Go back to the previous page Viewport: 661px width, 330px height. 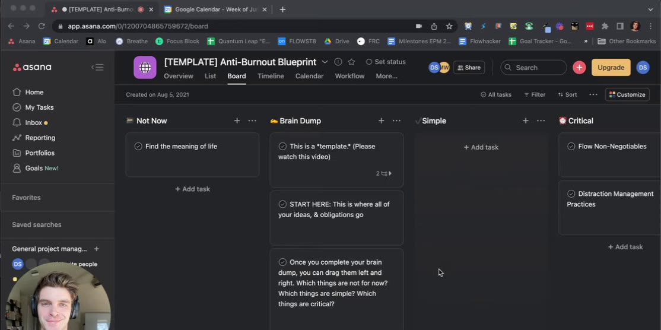(x=11, y=26)
